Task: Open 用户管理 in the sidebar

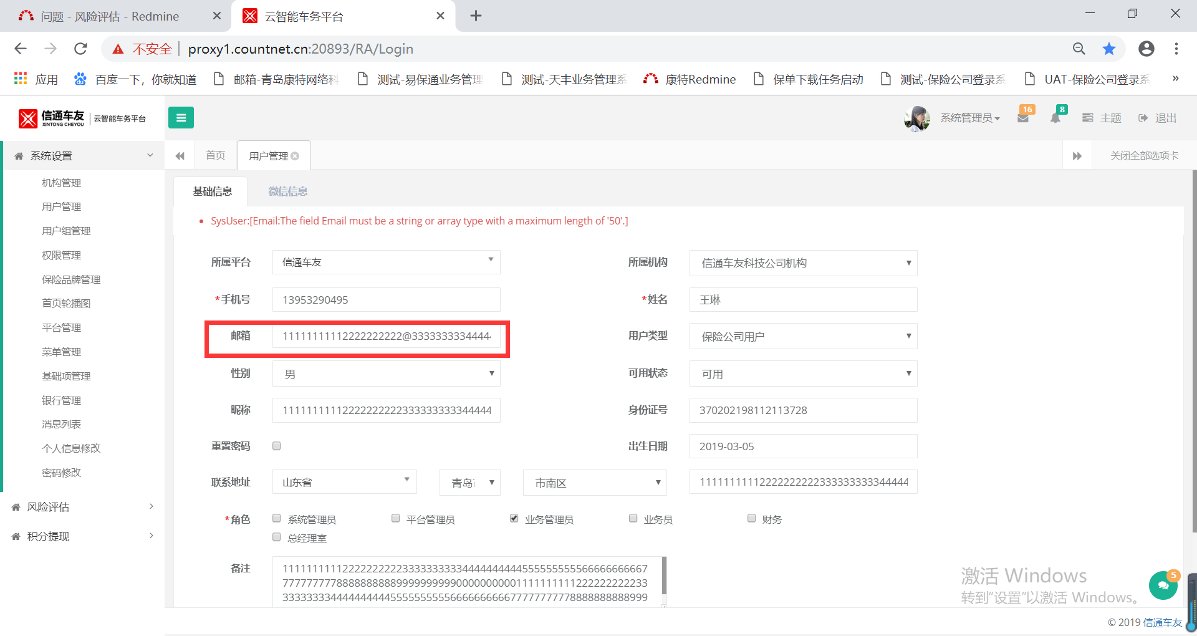Action: click(x=62, y=206)
